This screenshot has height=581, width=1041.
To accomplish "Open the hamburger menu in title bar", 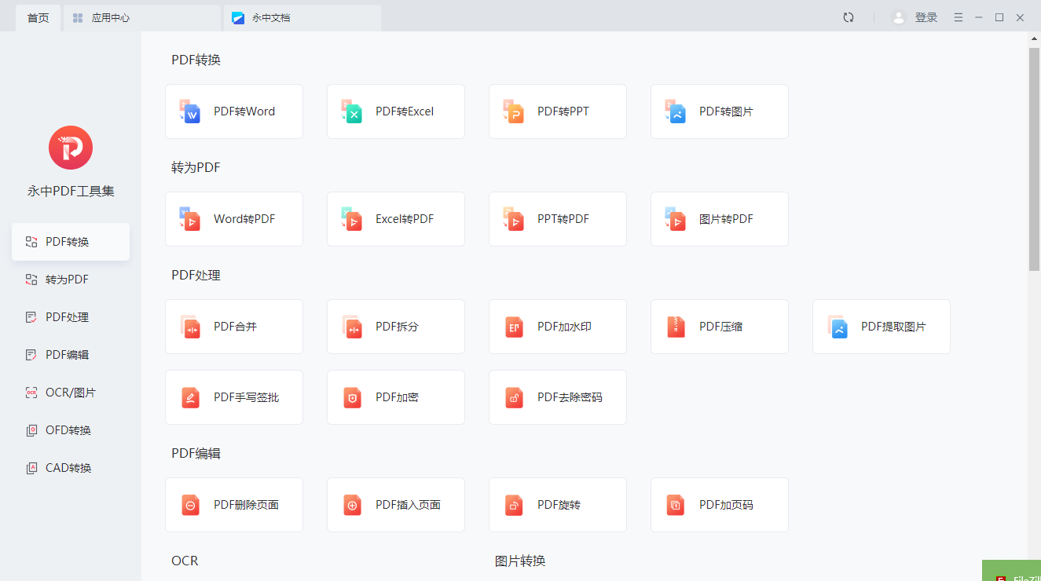I will (x=958, y=16).
